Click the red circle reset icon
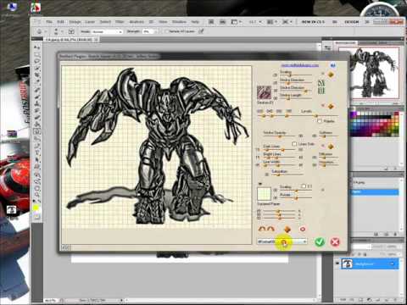407x305 pixels. (303, 229)
